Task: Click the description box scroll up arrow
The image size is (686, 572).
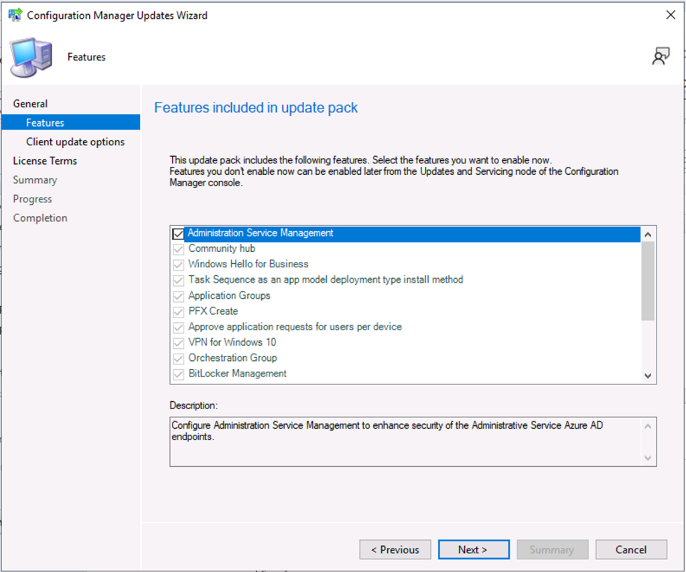Action: pyautogui.click(x=648, y=426)
